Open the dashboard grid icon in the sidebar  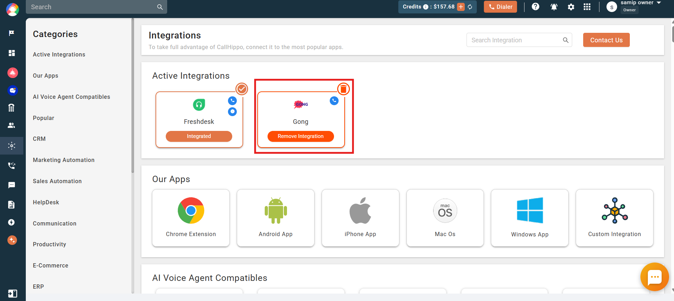[x=12, y=53]
